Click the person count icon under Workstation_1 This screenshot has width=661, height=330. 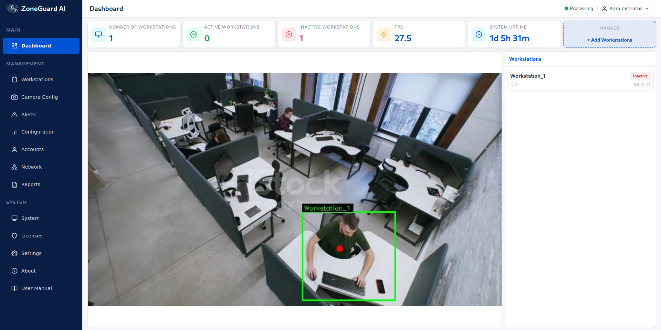pyautogui.click(x=512, y=84)
